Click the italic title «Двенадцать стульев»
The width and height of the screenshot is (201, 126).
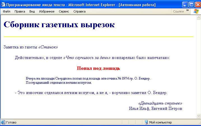pos(160,103)
